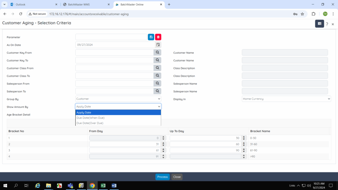This screenshot has height=190, width=338.
Task: Open the As On Date calendar picker
Action: pyautogui.click(x=158, y=45)
